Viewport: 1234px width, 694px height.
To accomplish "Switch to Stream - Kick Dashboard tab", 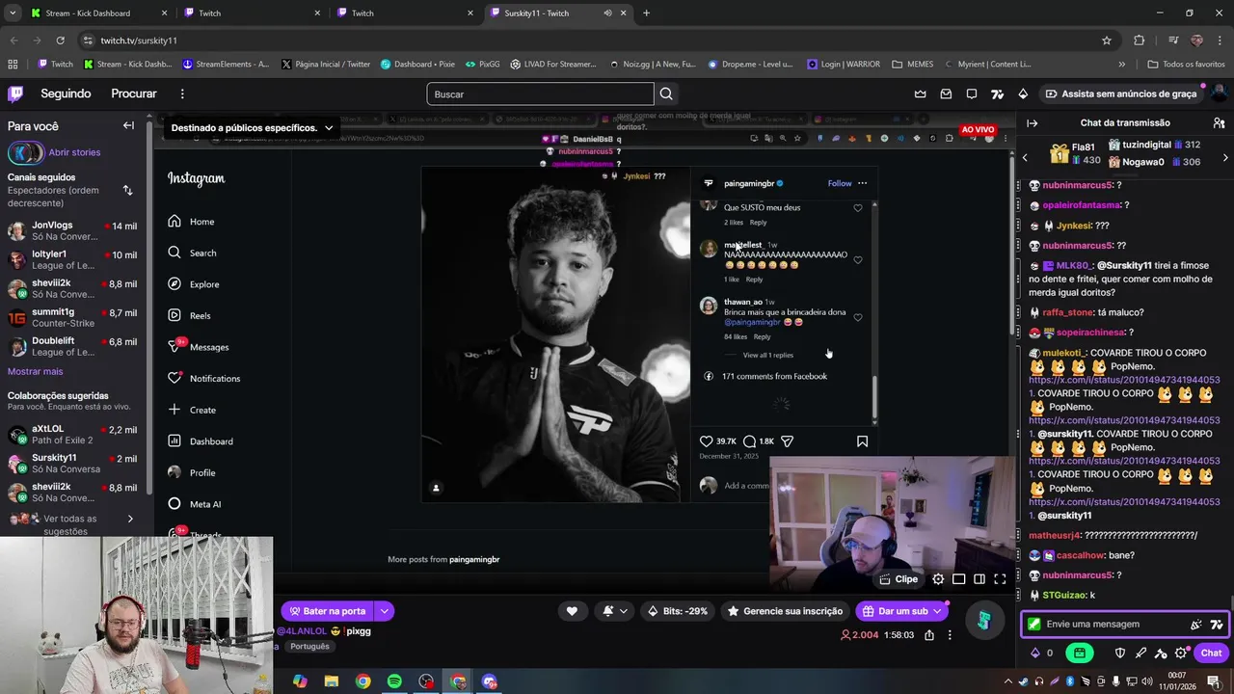I will click(x=88, y=13).
